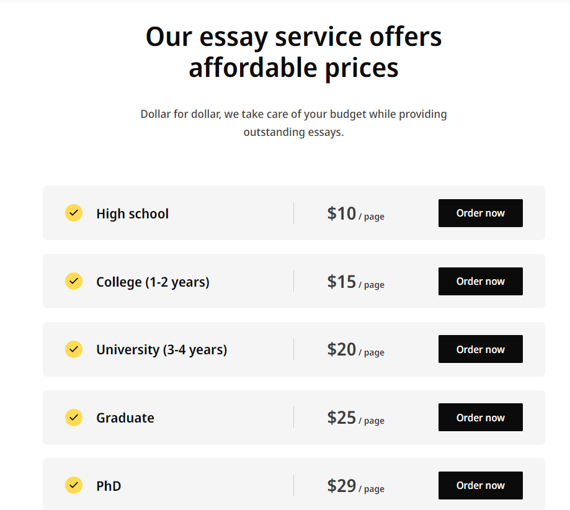The width and height of the screenshot is (570, 510).
Task: Click the yellow check beside Graduate
Action: pos(73,418)
